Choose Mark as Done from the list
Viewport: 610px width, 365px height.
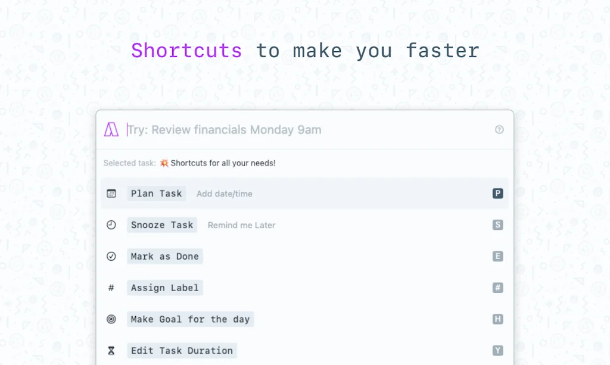[165, 257]
